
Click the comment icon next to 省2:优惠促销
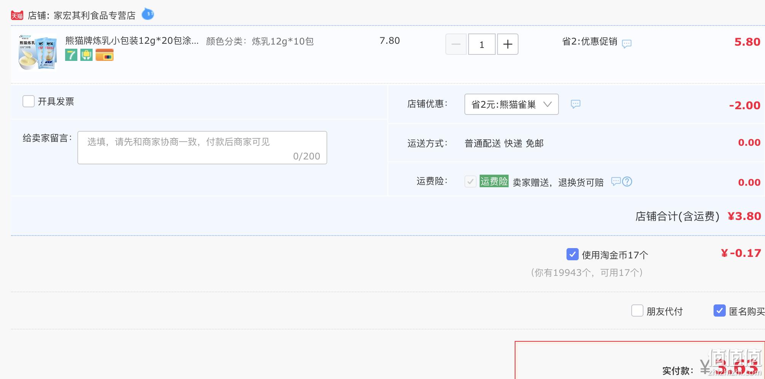(x=627, y=43)
